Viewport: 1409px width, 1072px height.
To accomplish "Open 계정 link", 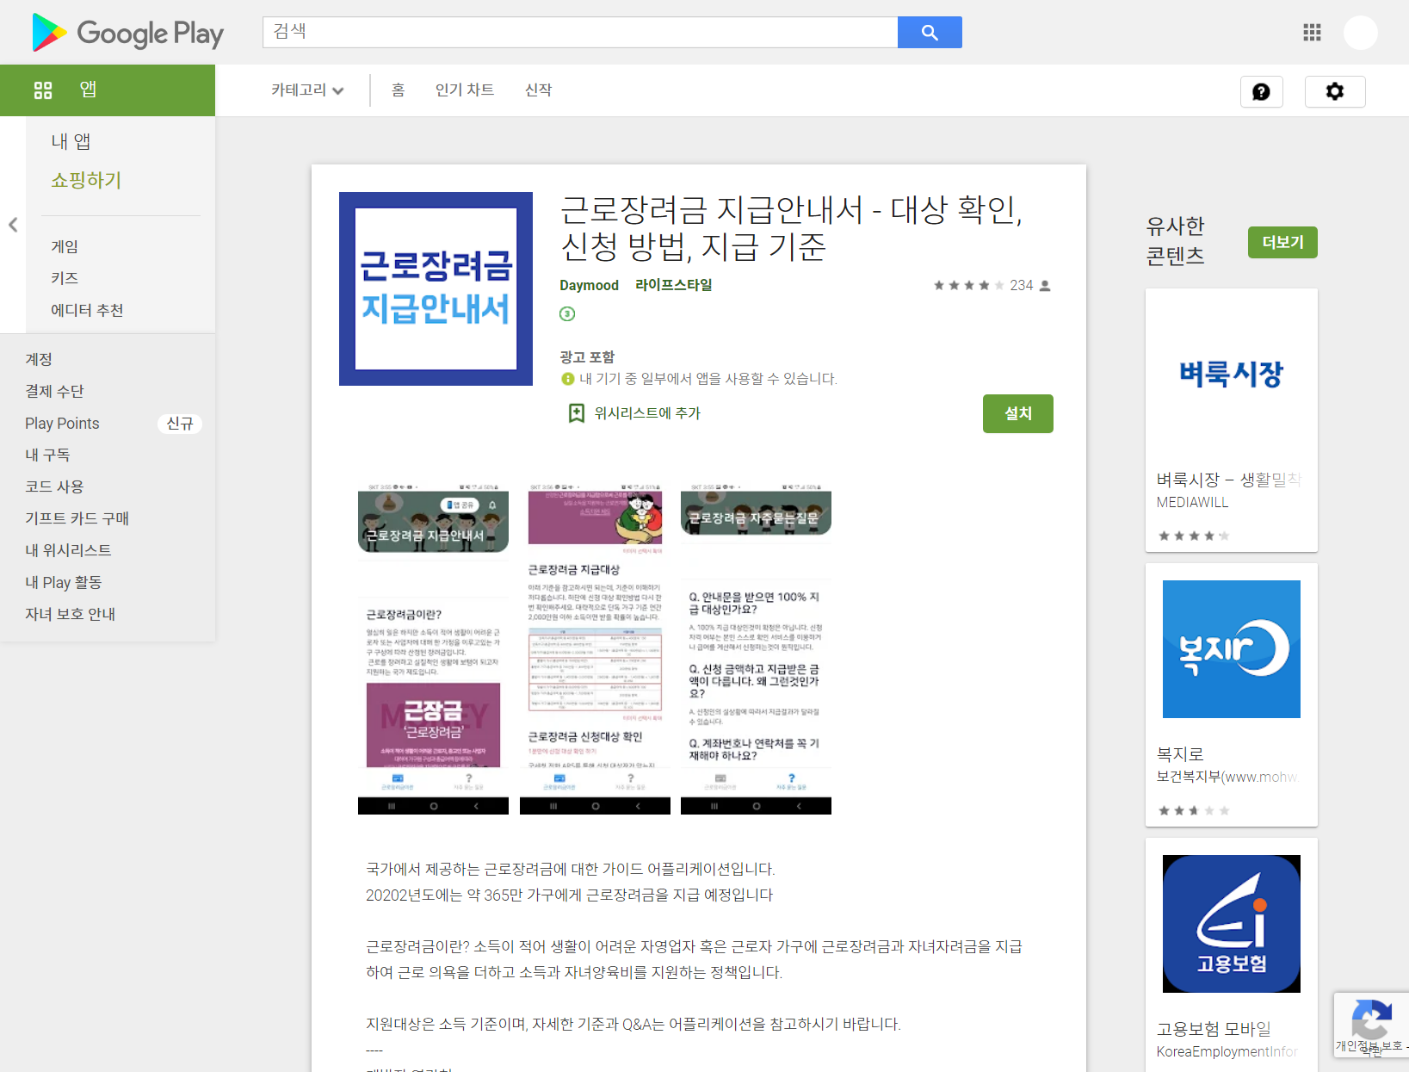I will (39, 360).
